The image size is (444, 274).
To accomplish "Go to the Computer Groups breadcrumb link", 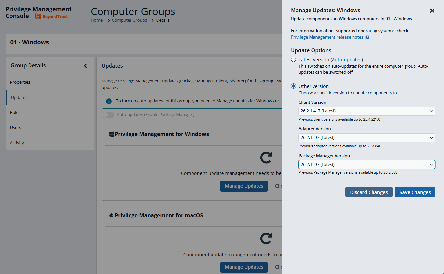I will [x=129, y=20].
